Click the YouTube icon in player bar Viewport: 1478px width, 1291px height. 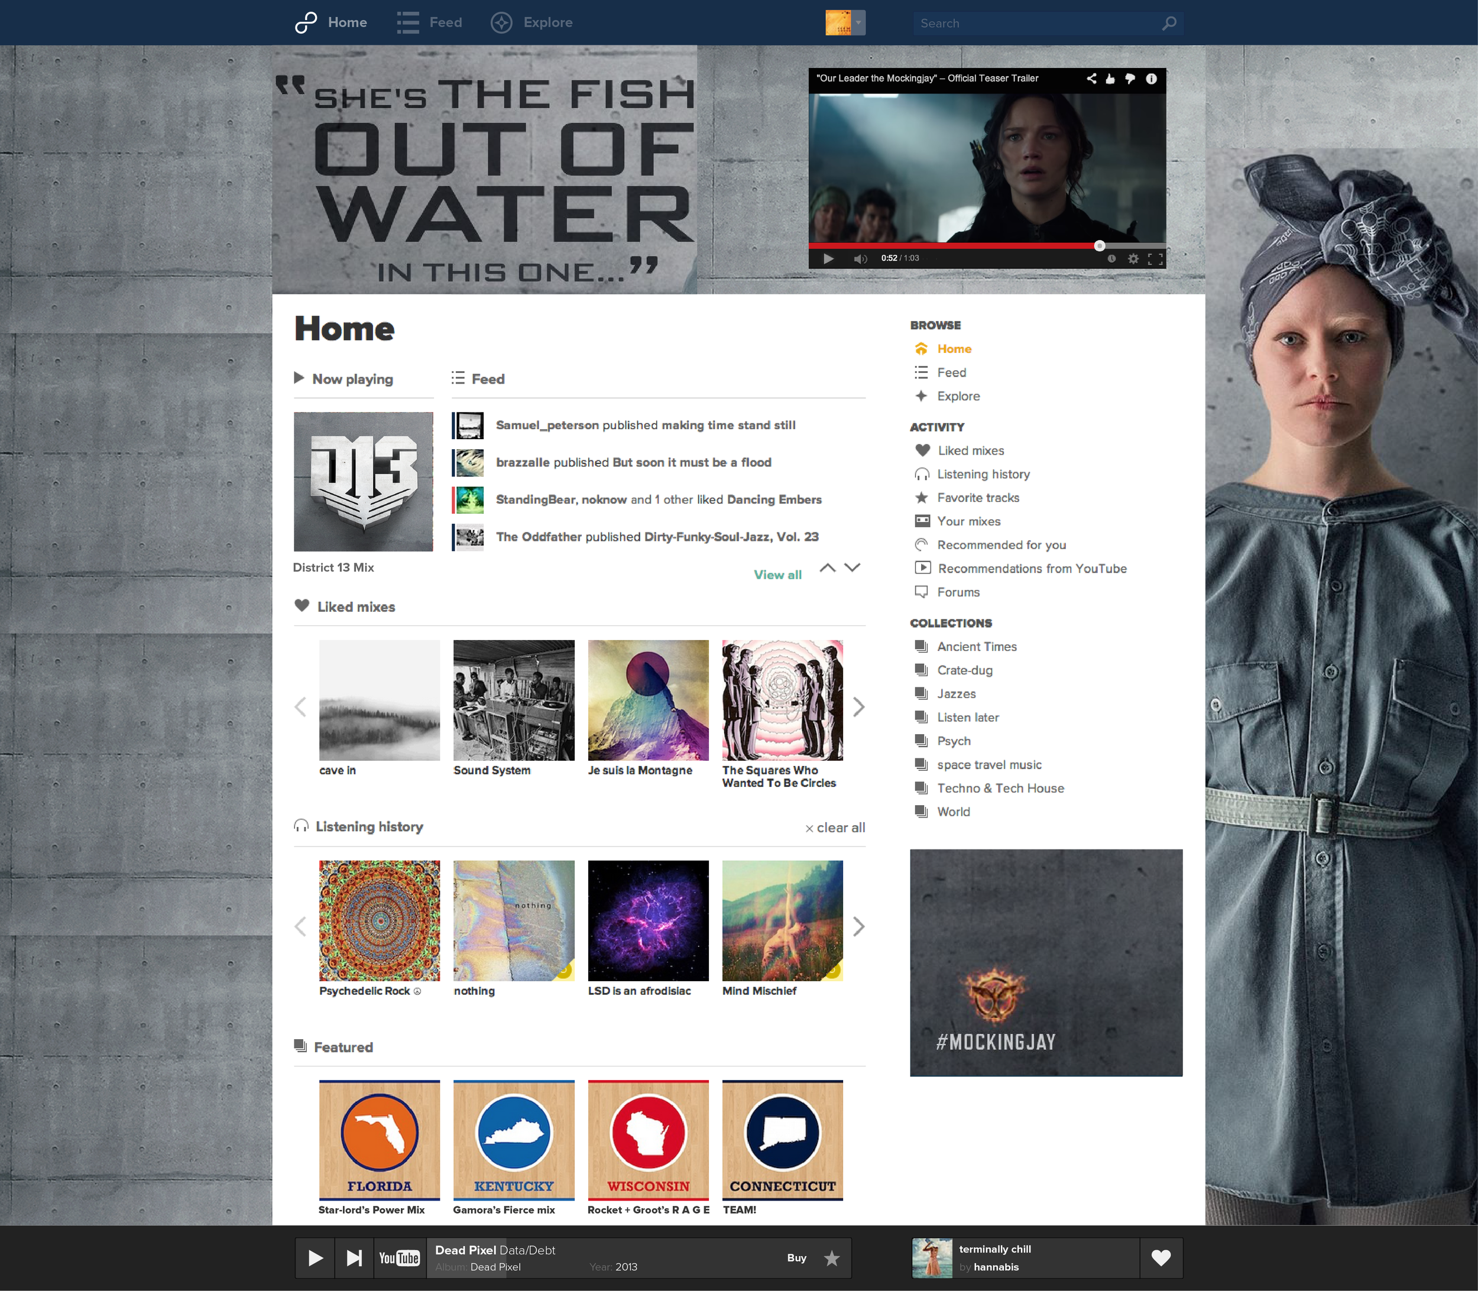(399, 1258)
